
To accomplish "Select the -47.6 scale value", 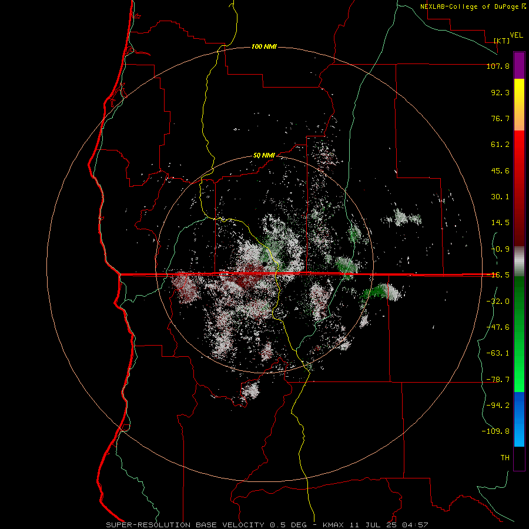I will (498, 327).
